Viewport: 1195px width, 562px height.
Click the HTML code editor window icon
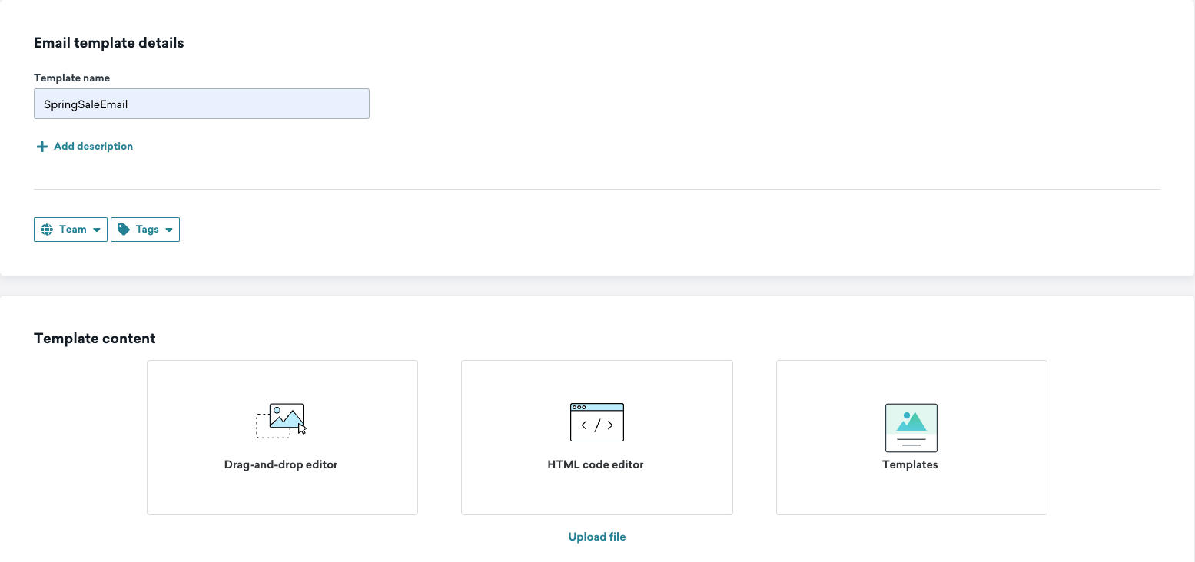coord(597,422)
